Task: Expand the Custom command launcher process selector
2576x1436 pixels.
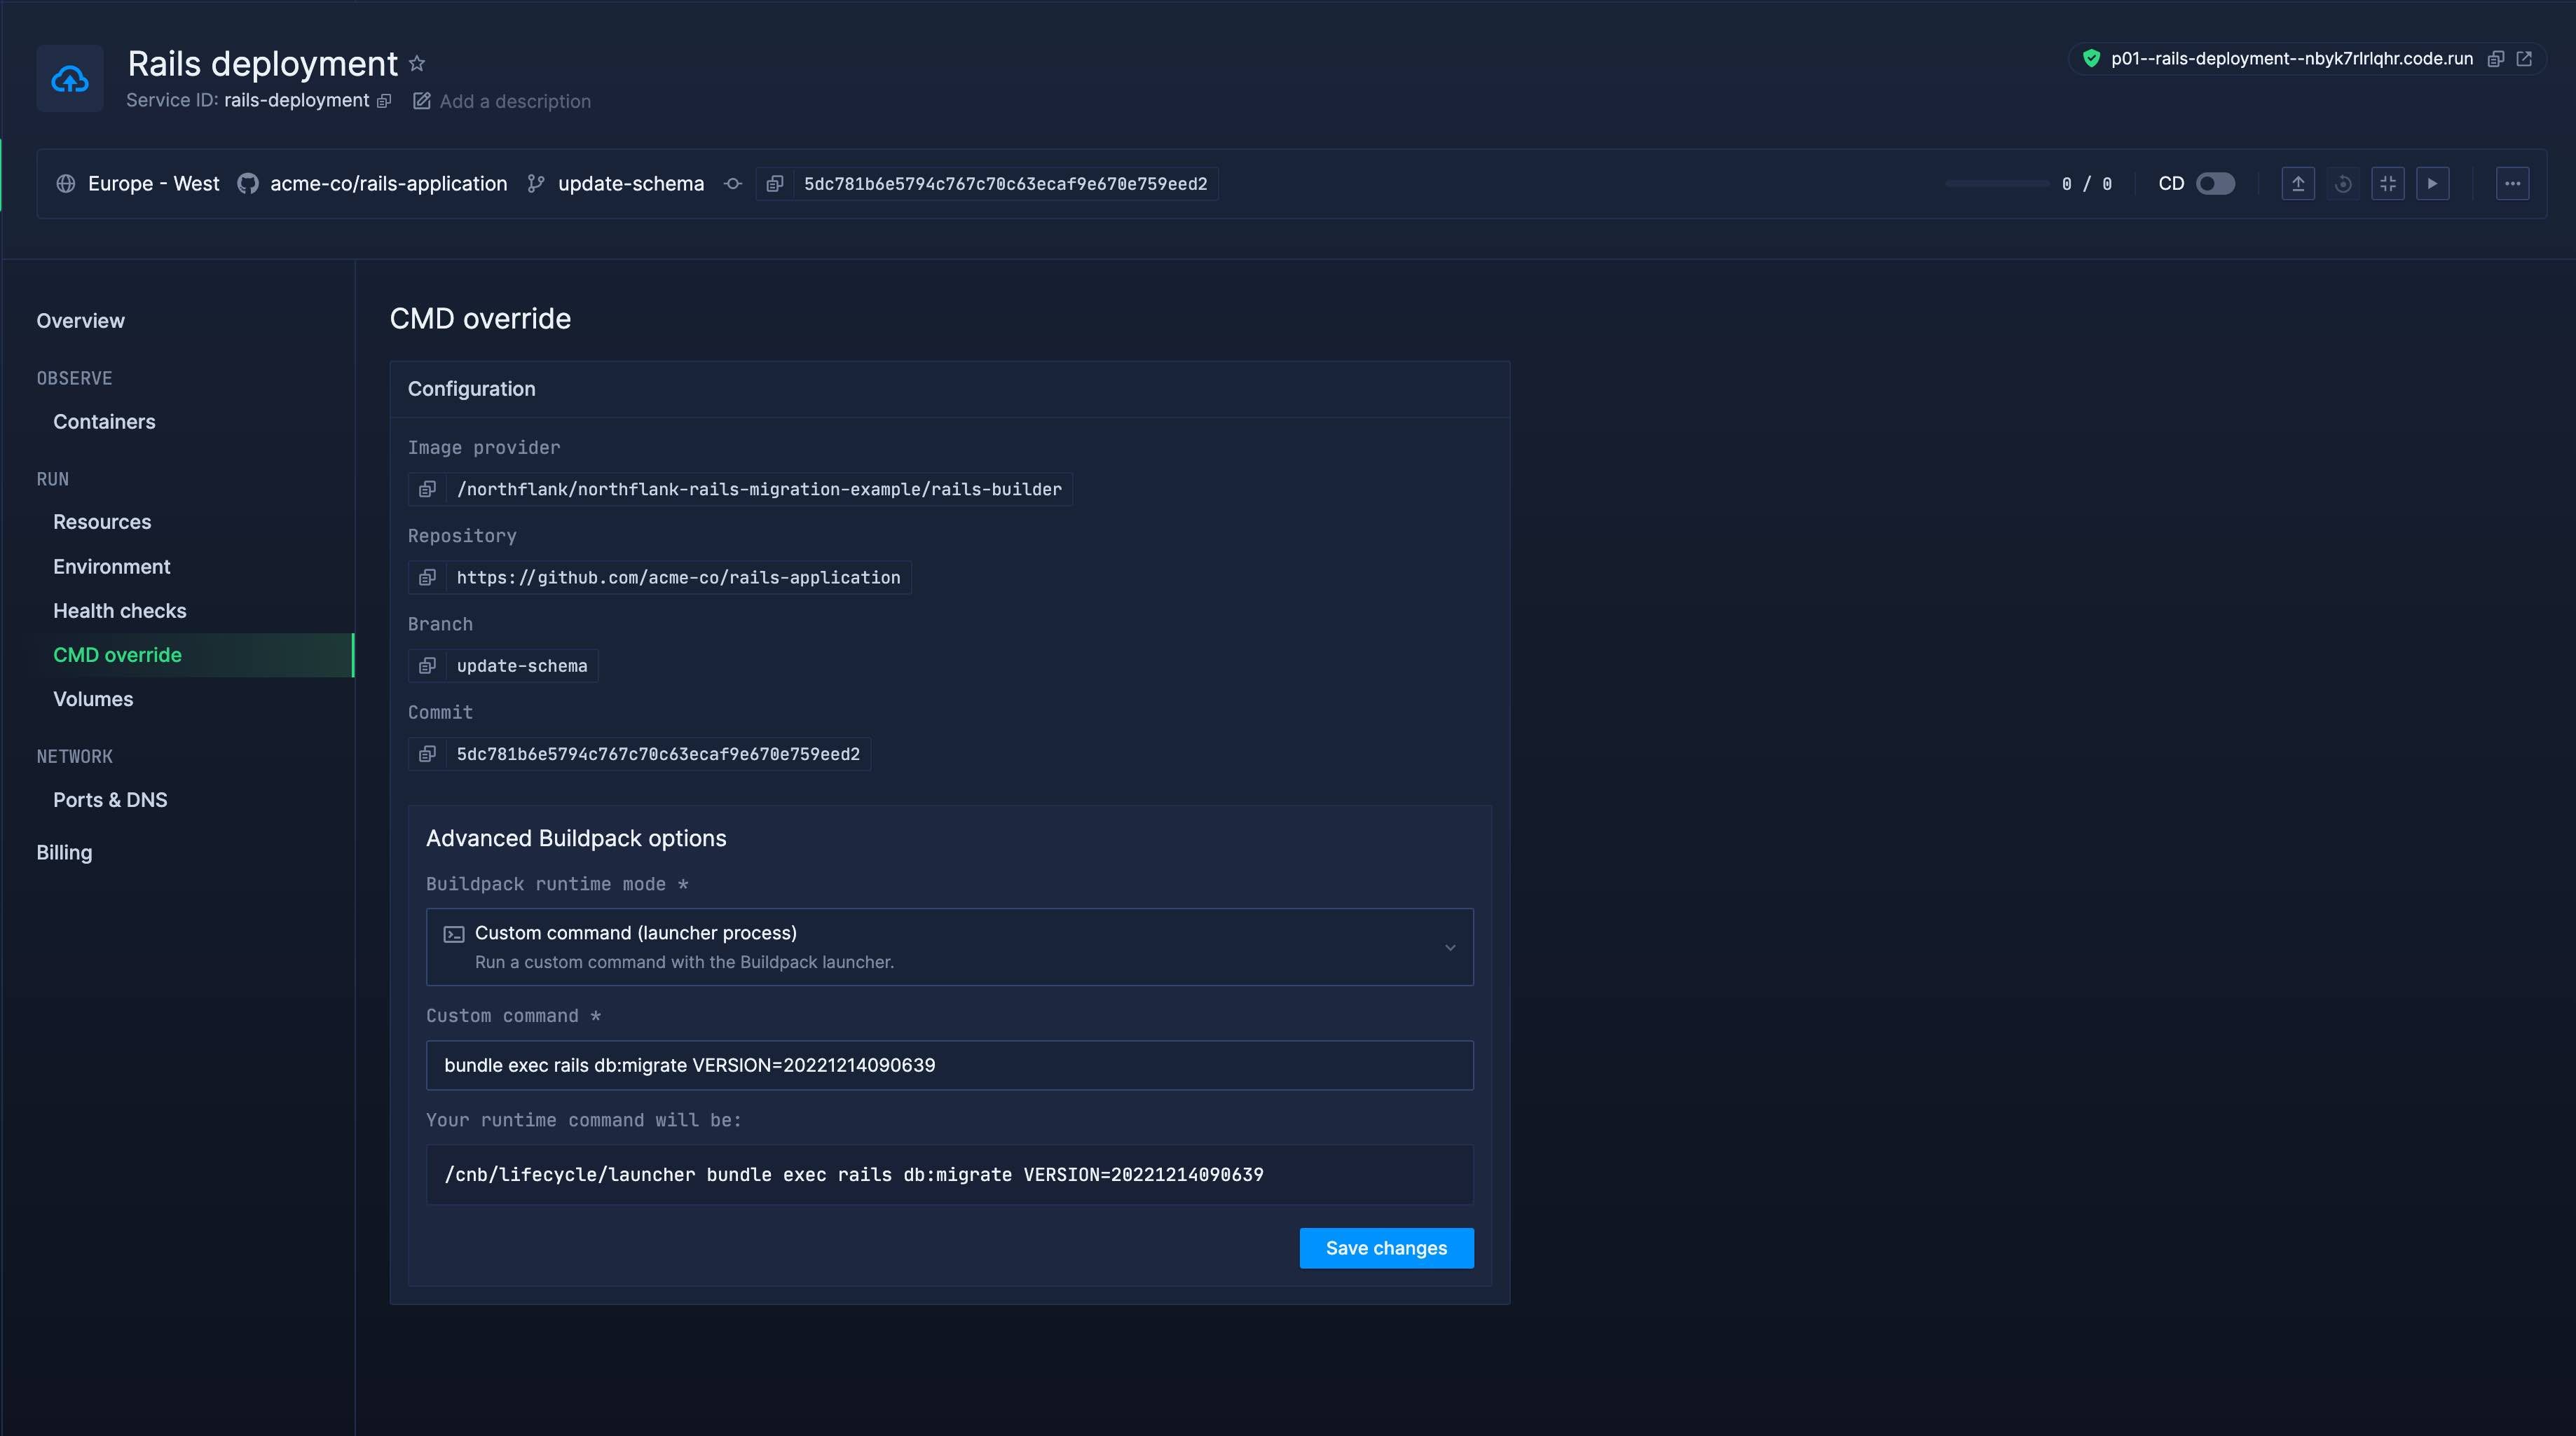Action: click(949, 946)
